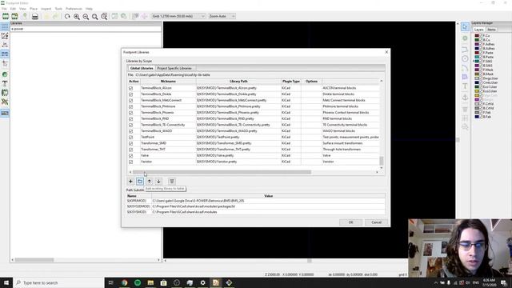Viewport: 512px width, 288px height.
Task: Click the TerminalBlock_RND nickname cell
Action: pos(168,119)
